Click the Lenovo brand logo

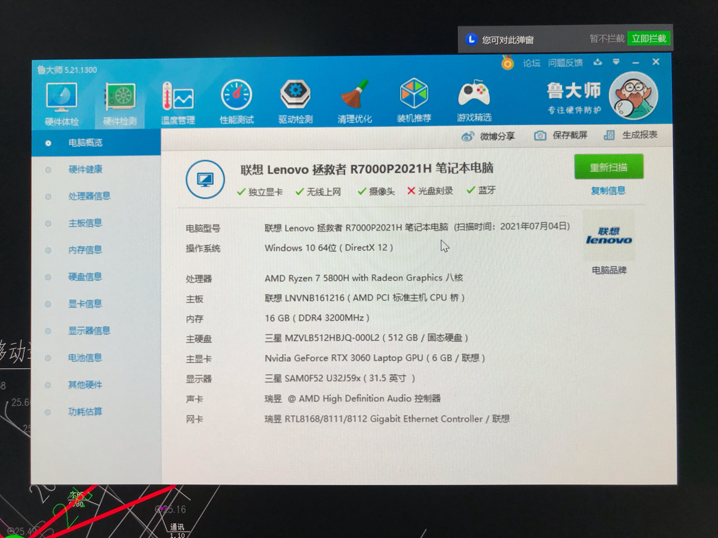(x=609, y=236)
